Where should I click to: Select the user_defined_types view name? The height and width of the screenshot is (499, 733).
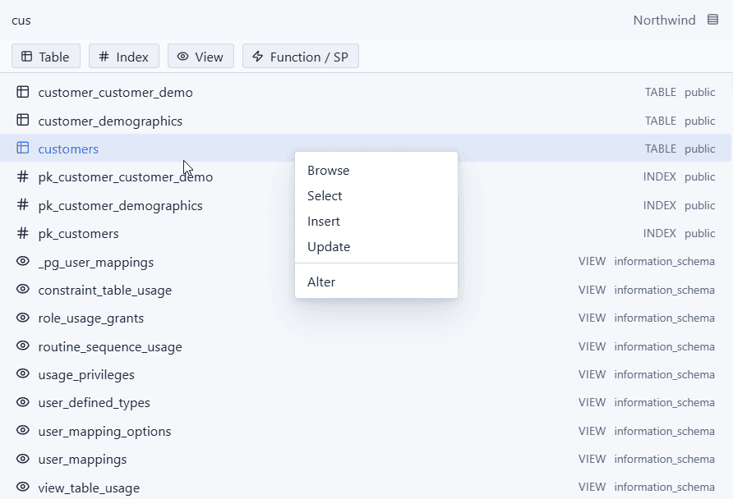(95, 403)
